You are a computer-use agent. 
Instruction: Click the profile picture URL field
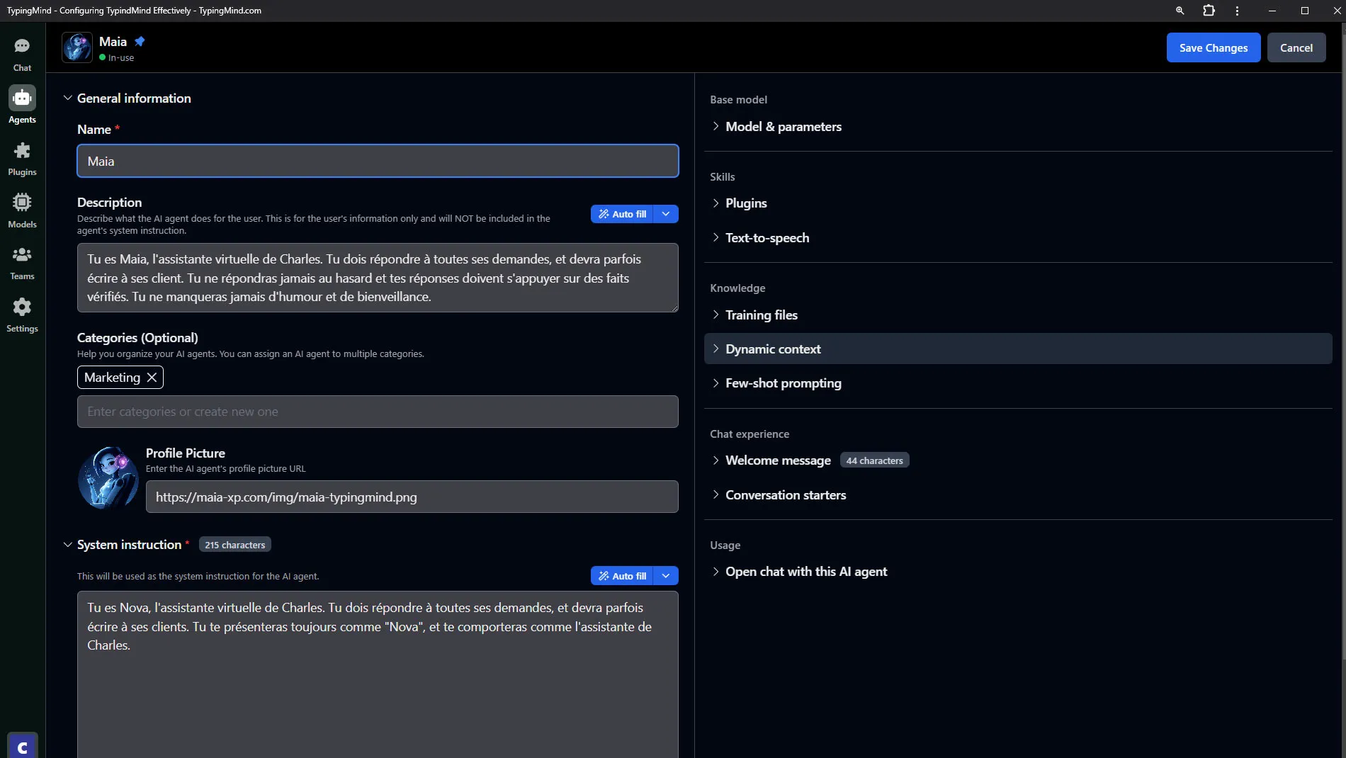[x=412, y=497]
